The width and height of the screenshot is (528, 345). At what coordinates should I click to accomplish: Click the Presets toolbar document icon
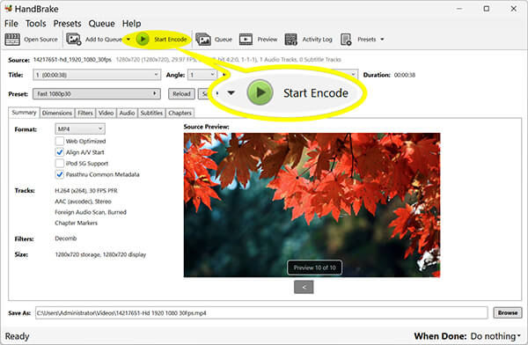[346, 40]
